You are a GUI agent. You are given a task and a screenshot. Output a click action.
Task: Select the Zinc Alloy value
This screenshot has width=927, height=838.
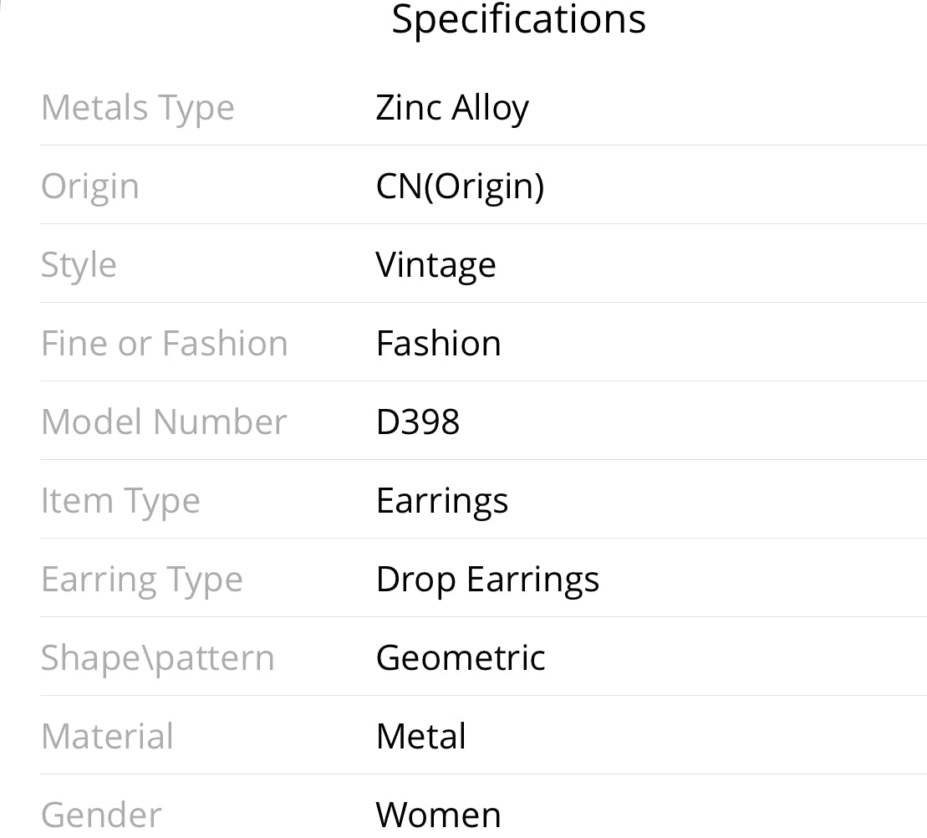tap(452, 110)
